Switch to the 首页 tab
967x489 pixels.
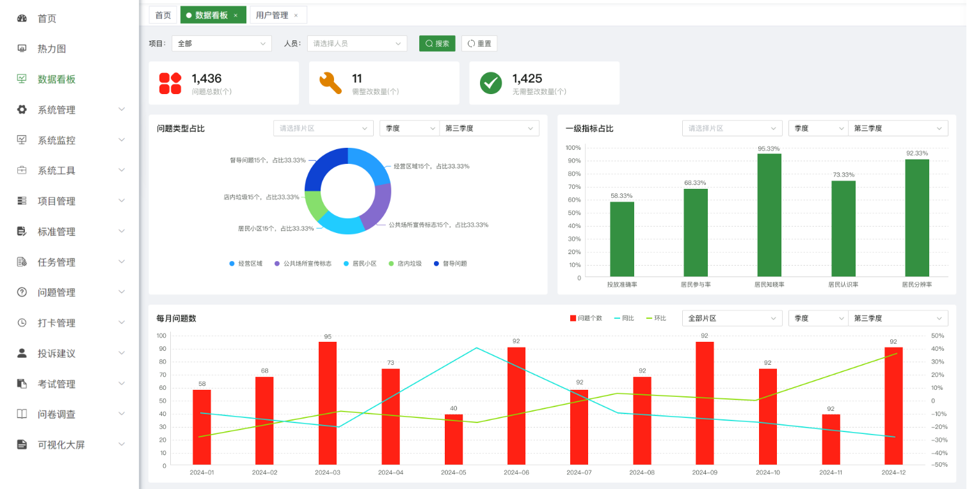click(x=163, y=15)
